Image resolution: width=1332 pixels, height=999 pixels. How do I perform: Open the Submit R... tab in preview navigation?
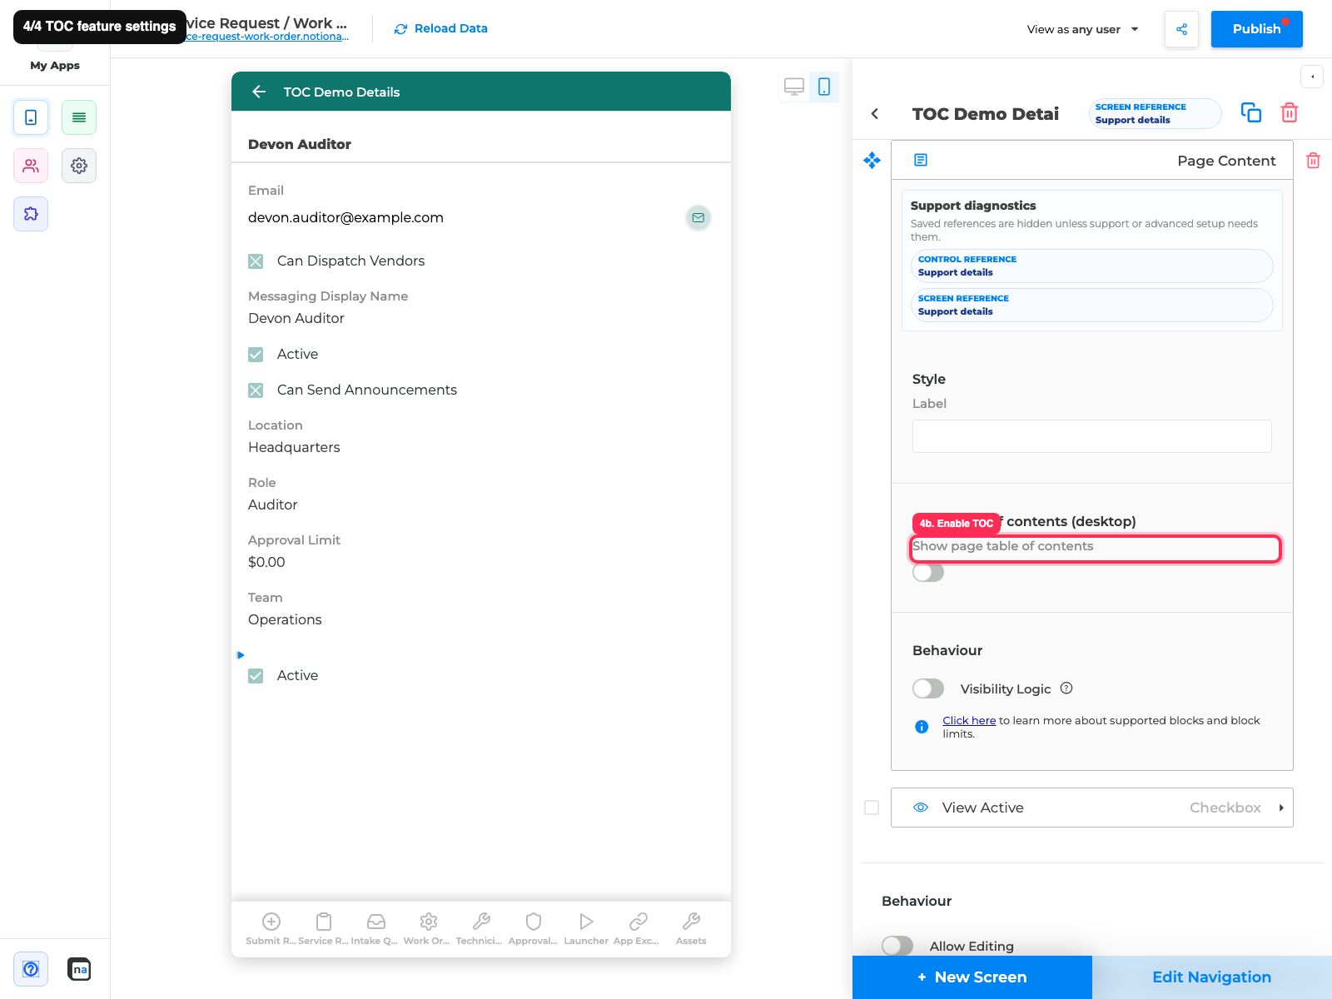click(271, 928)
